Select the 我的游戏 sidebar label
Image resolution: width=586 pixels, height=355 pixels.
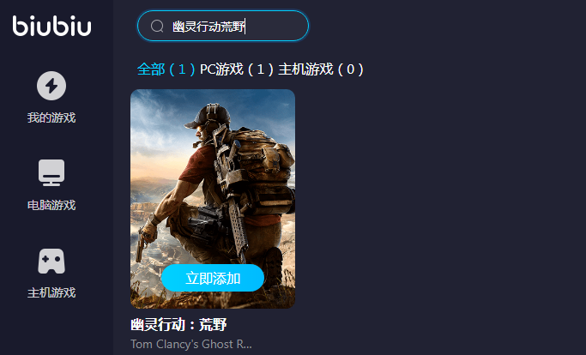click(x=51, y=117)
